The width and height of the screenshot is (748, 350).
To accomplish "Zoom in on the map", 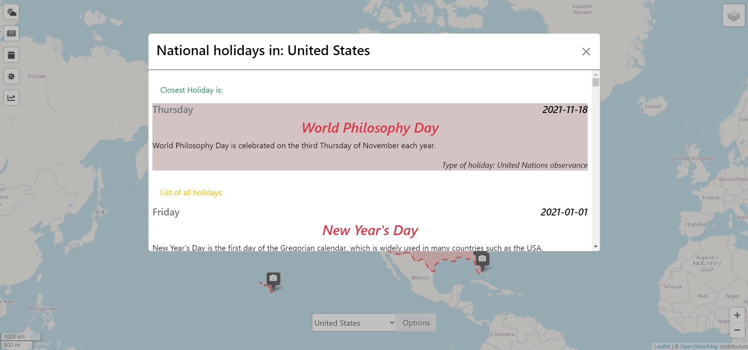I will 737,315.
